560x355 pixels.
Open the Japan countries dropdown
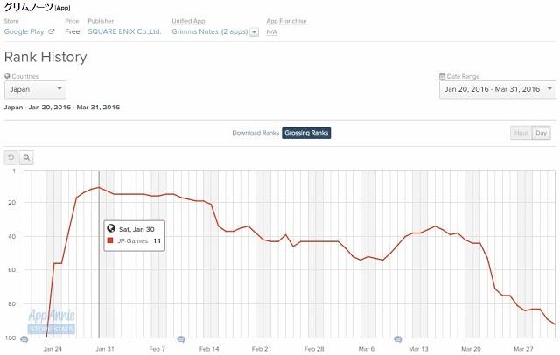35,89
